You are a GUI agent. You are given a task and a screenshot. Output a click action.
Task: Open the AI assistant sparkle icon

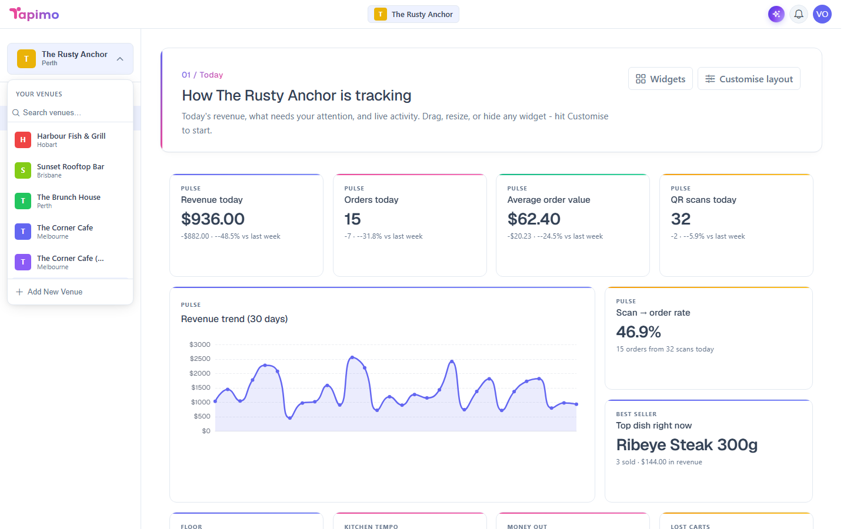[776, 14]
